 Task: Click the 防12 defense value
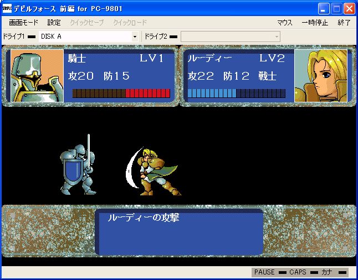point(237,76)
